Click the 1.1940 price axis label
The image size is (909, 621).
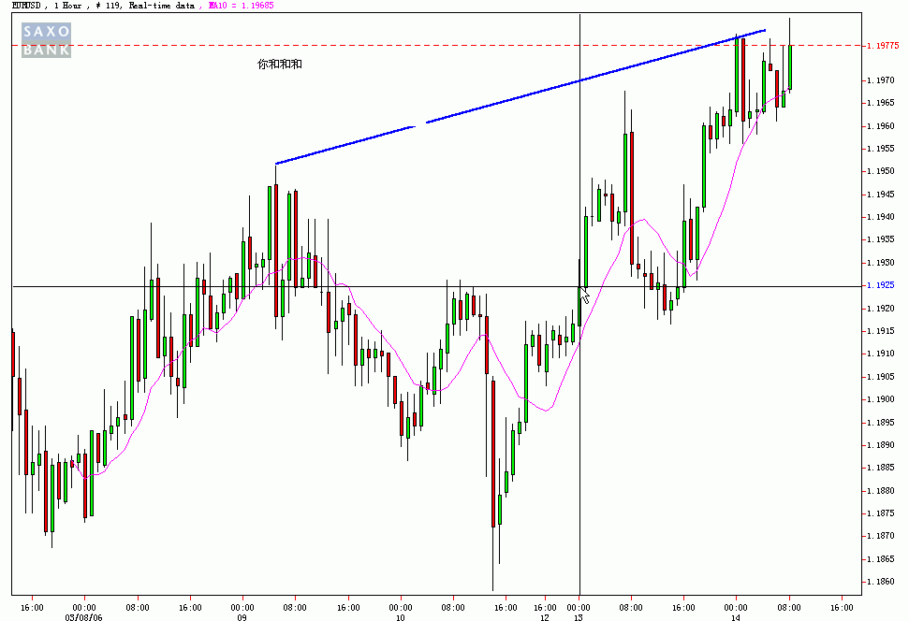click(x=881, y=217)
